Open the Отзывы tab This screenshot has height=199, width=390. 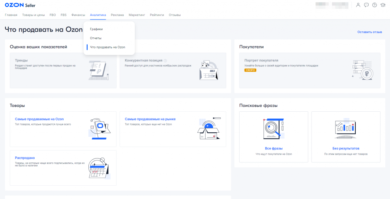pyautogui.click(x=174, y=15)
